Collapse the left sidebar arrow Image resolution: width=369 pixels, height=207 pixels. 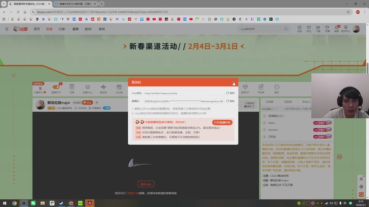[x=14, y=75]
